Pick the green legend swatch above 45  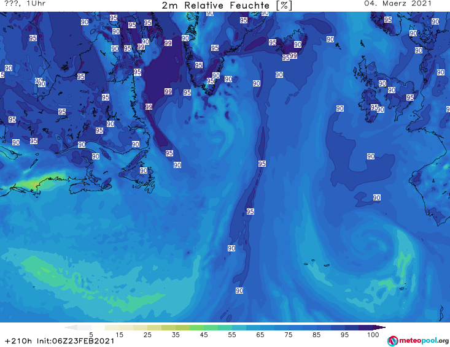(x=196, y=327)
